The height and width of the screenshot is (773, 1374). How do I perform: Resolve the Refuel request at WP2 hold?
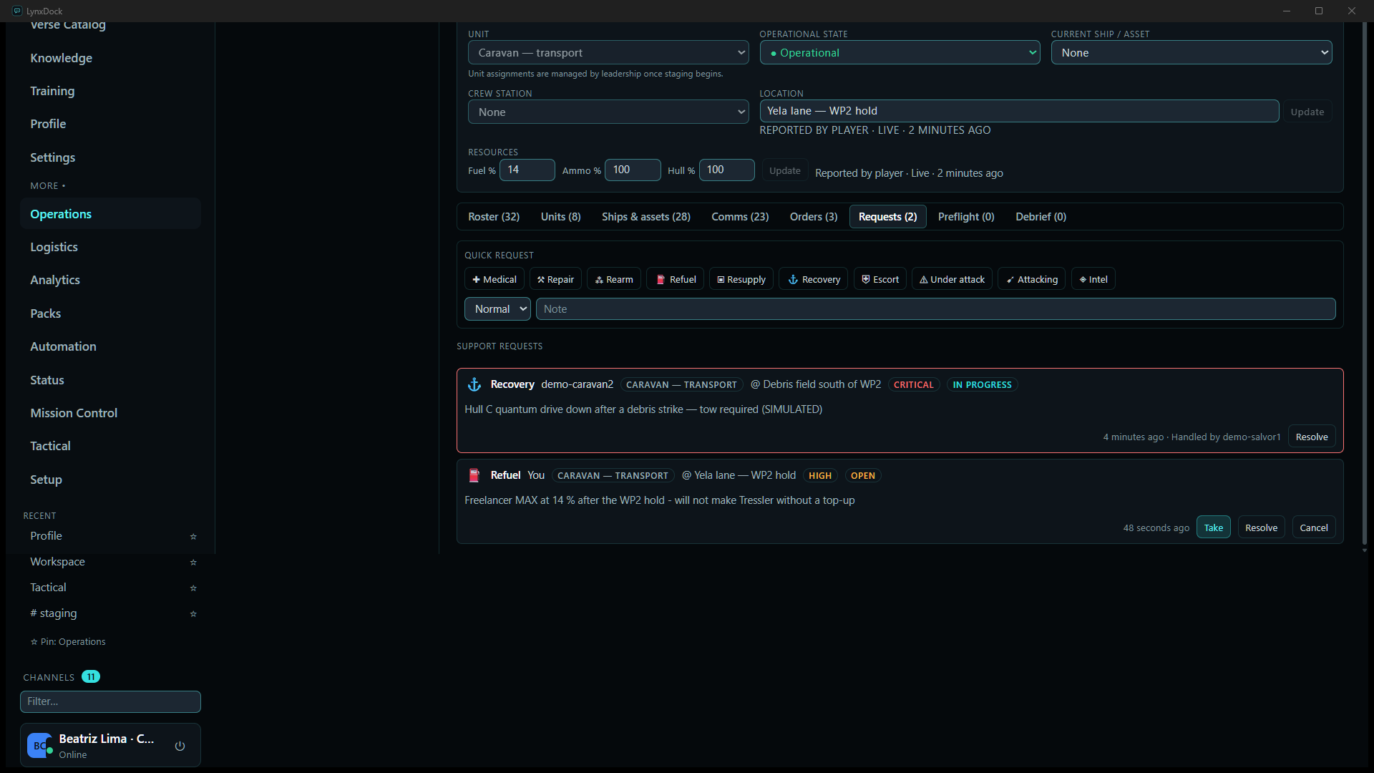[1262, 528]
